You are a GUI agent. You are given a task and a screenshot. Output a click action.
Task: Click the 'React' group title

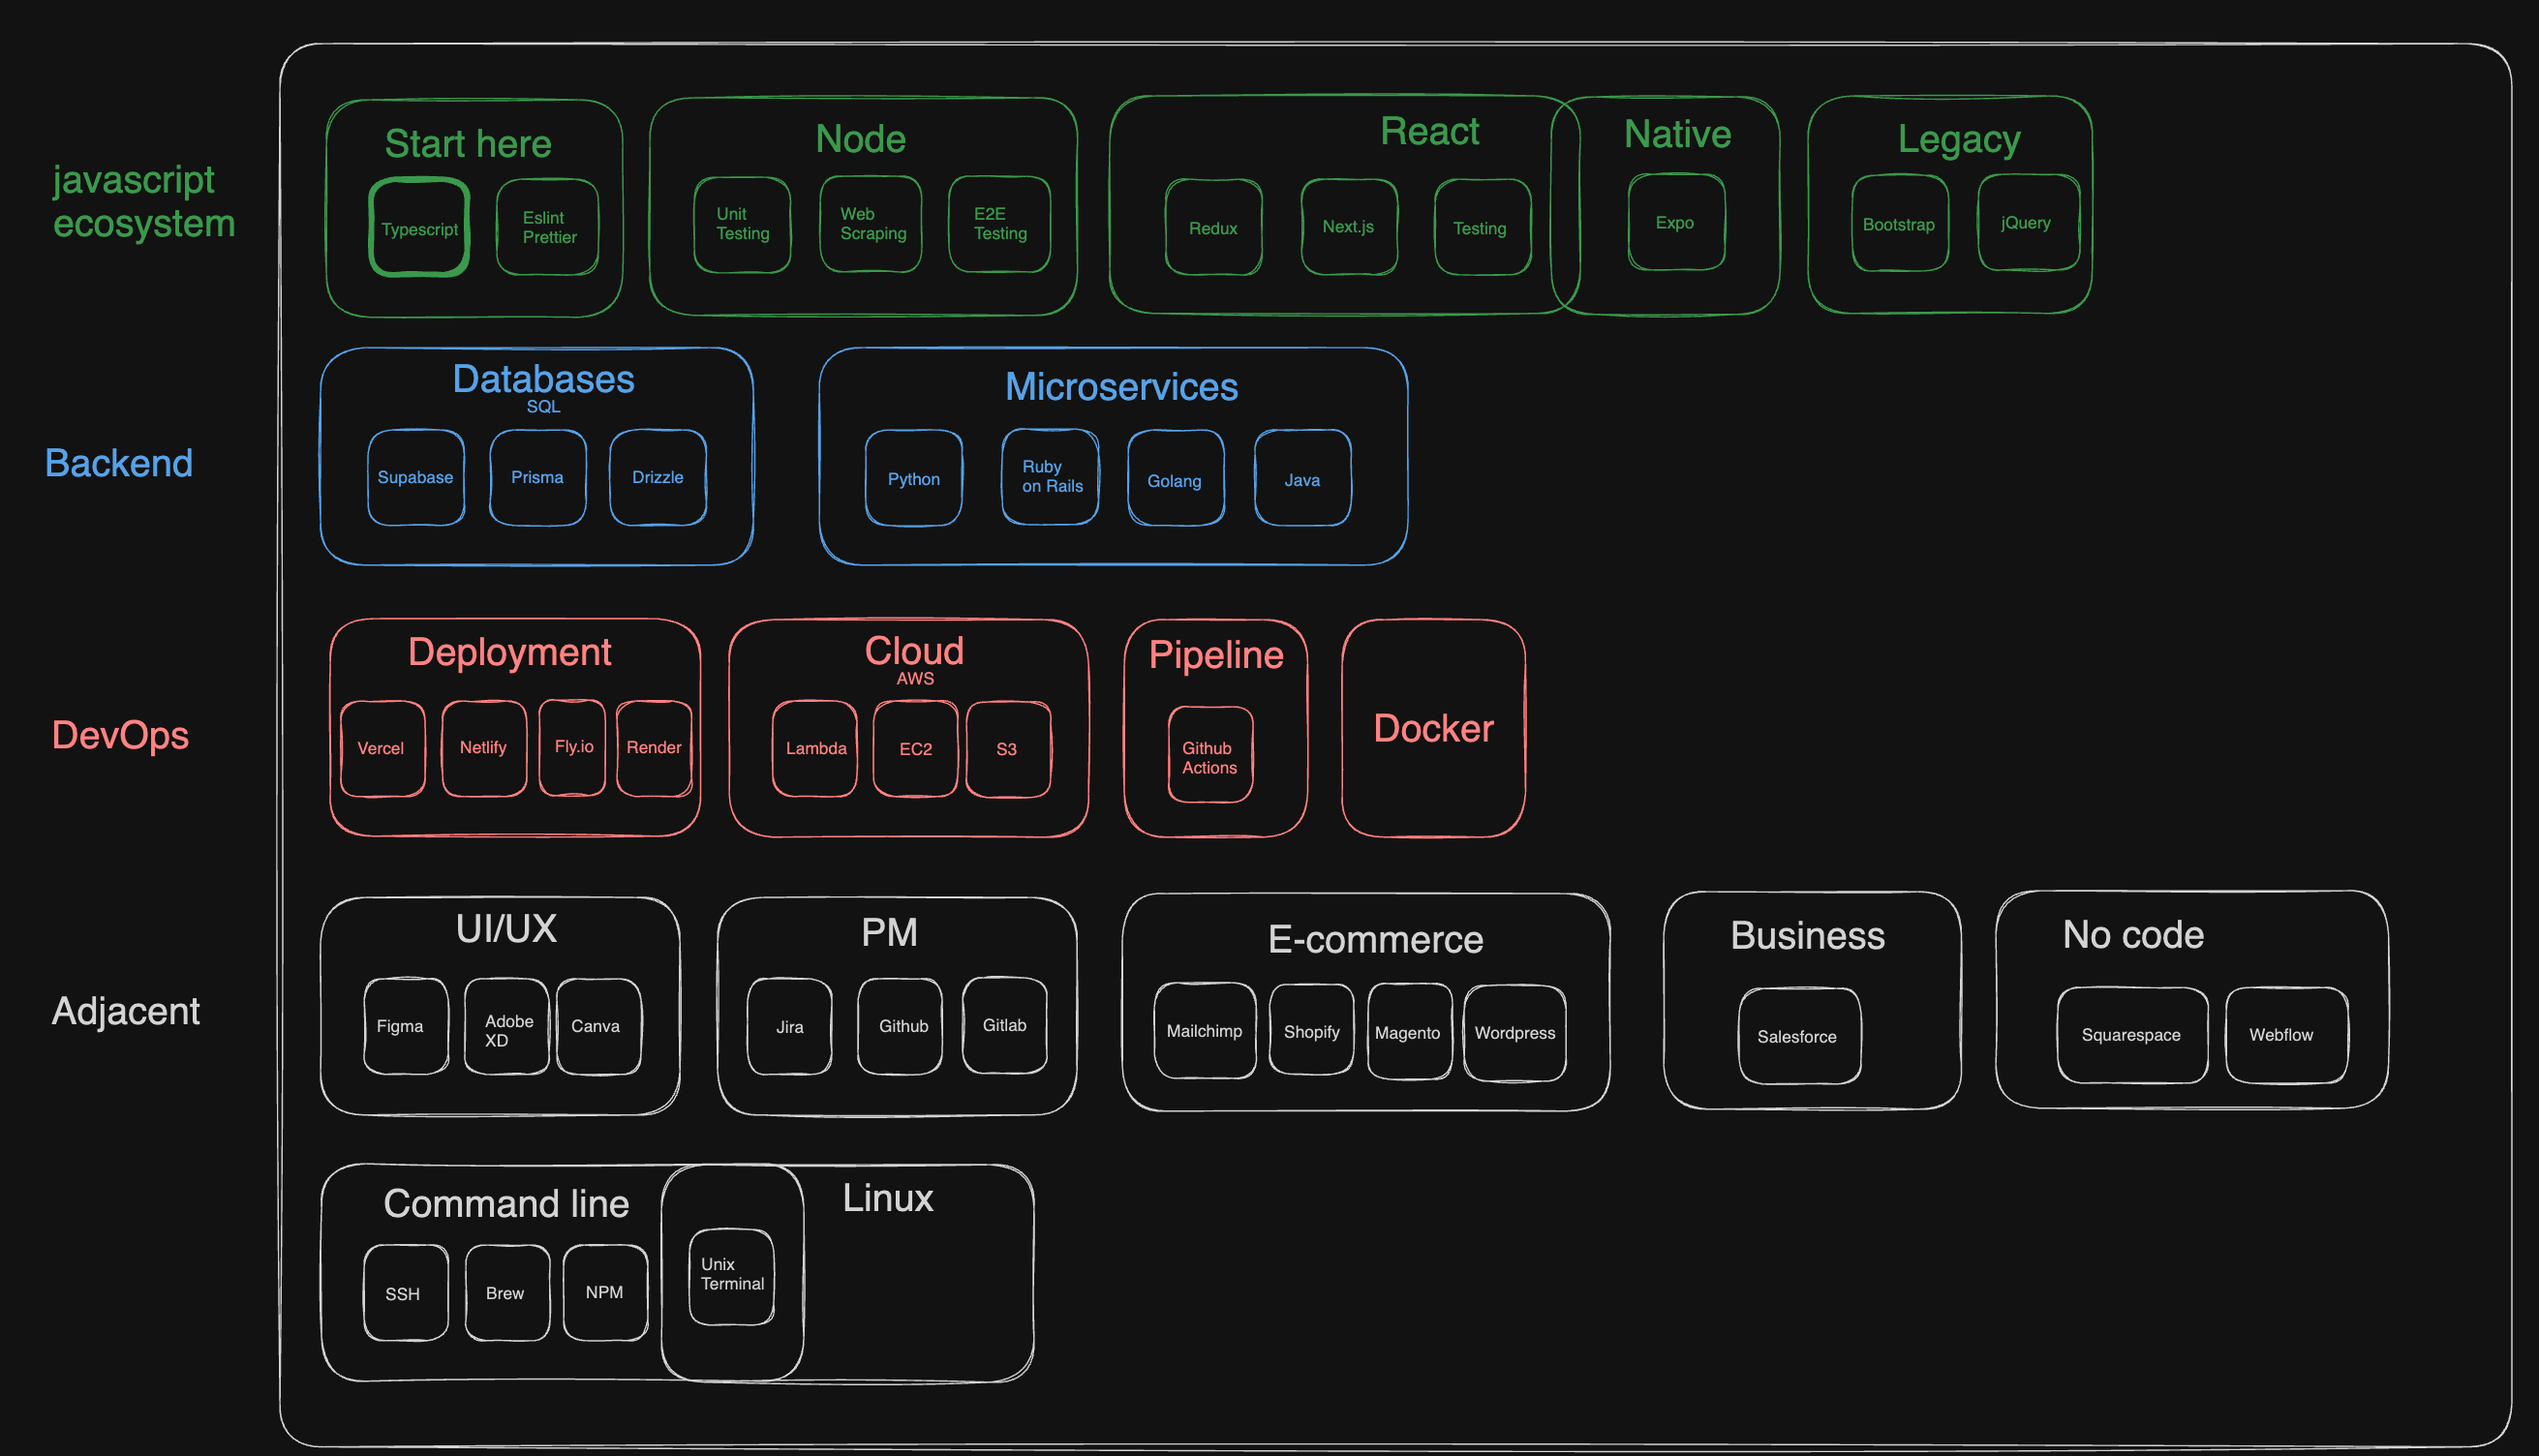(x=1429, y=131)
